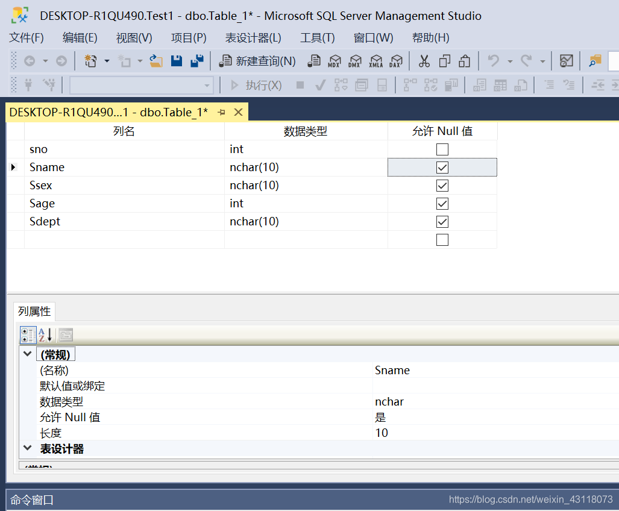Open the 命令窗口 panel
The height and width of the screenshot is (511, 619).
[32, 500]
